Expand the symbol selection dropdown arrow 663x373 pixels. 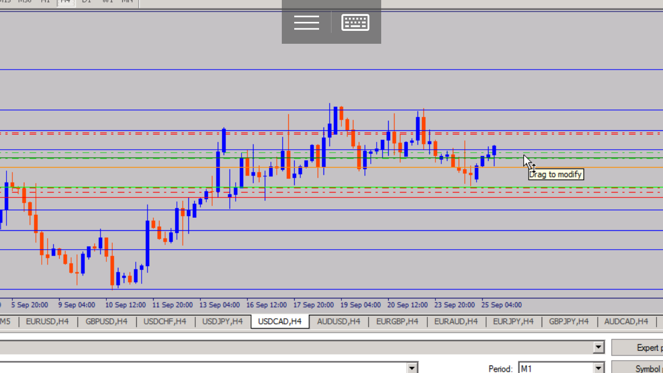412,369
